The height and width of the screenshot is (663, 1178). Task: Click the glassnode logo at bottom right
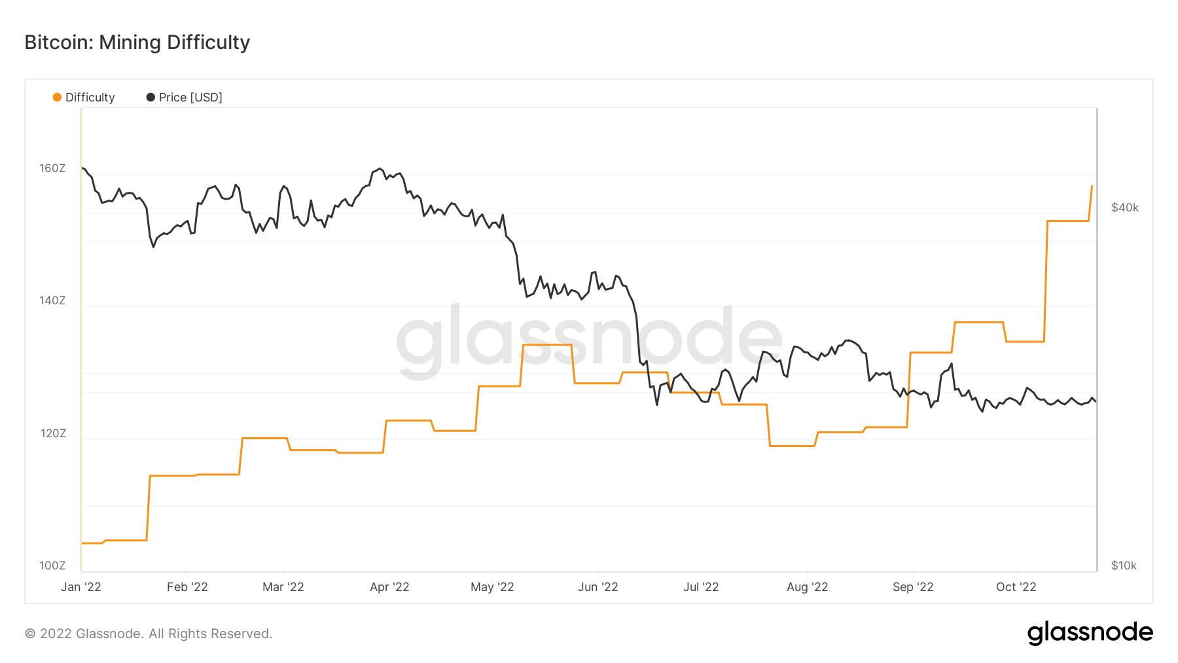coord(1090,633)
